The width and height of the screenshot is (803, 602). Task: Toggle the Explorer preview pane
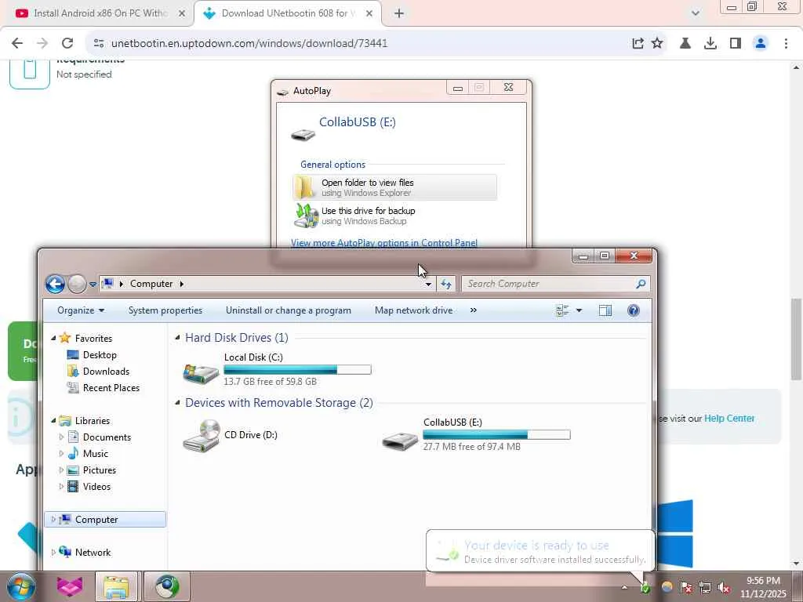click(605, 310)
